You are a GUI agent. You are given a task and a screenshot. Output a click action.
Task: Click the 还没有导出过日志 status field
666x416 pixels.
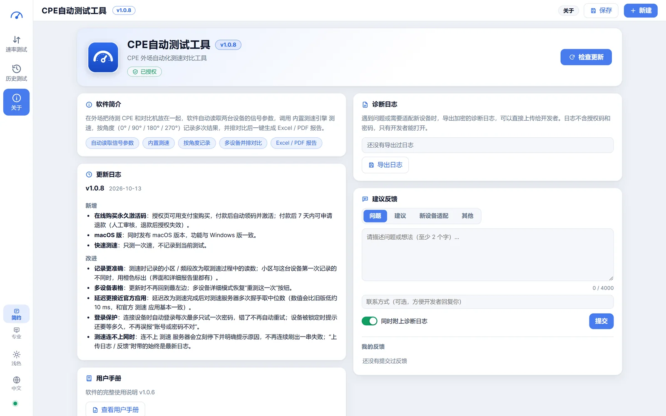click(x=487, y=145)
